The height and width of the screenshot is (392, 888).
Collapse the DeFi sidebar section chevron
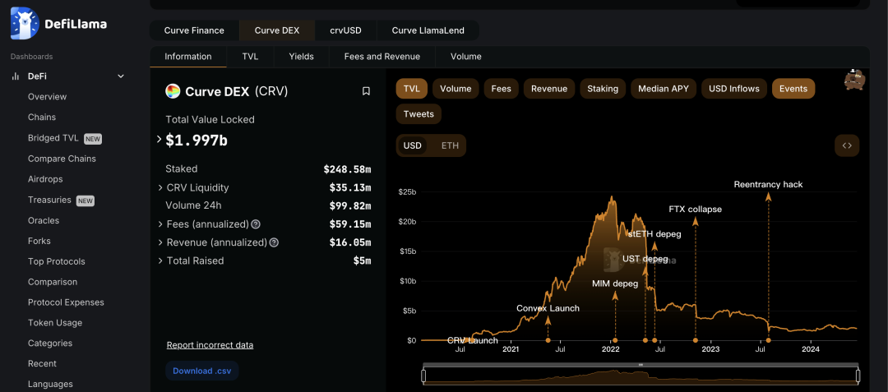click(x=121, y=76)
